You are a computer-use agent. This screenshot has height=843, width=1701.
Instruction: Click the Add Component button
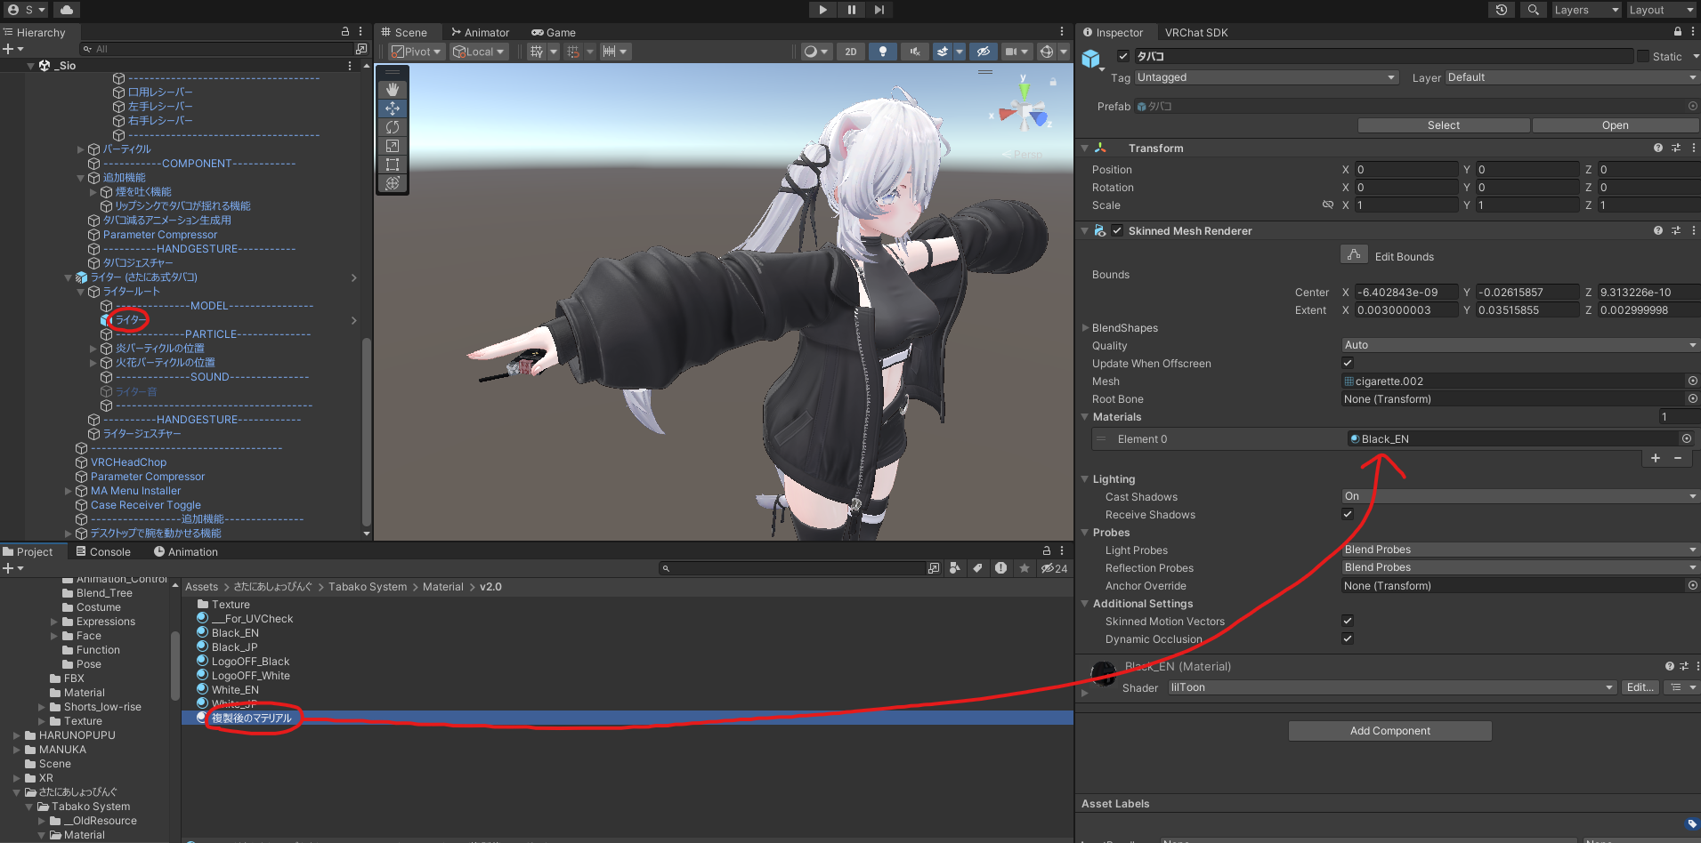tap(1390, 731)
